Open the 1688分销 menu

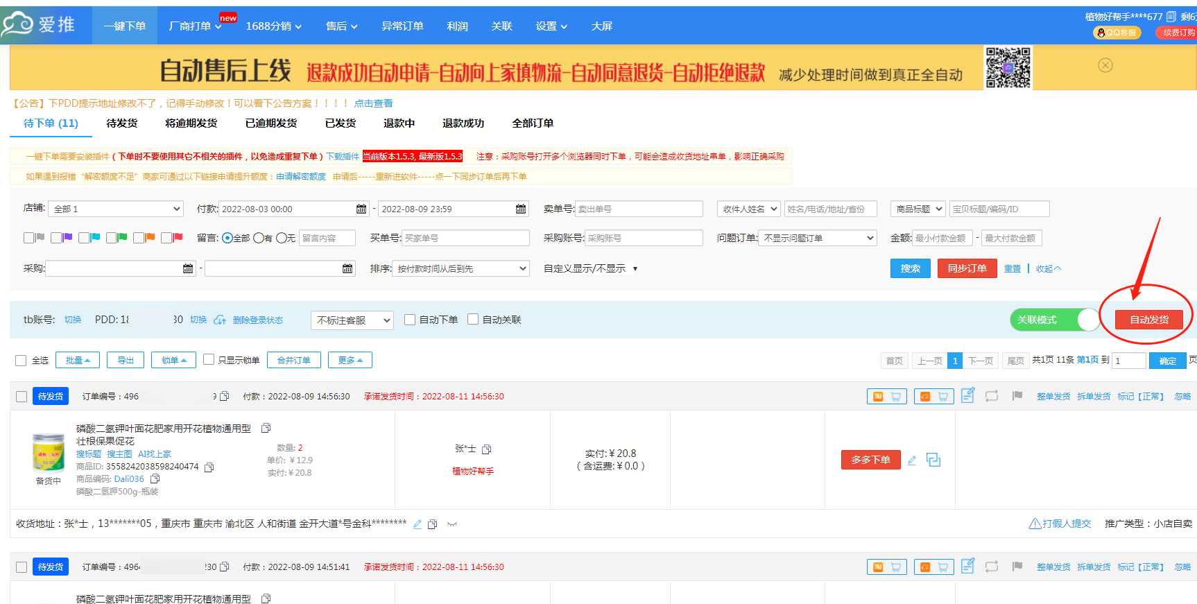tap(274, 26)
